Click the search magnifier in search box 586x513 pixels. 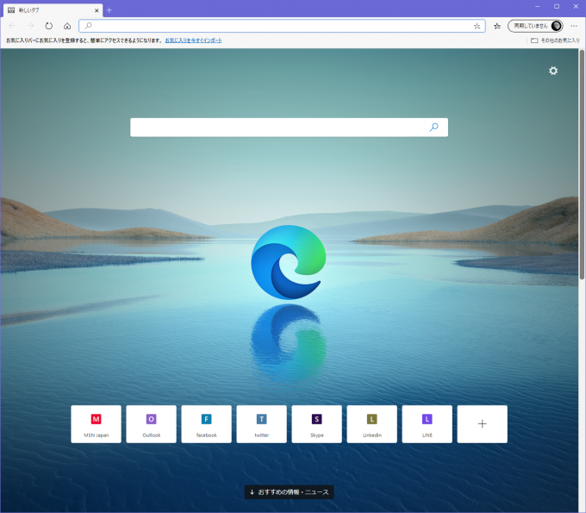pyautogui.click(x=433, y=127)
